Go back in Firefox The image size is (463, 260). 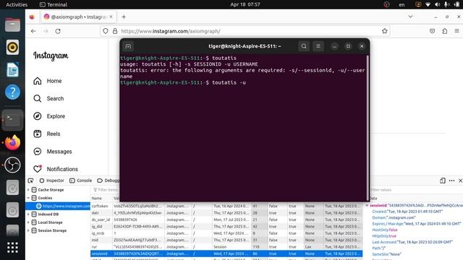point(33,31)
